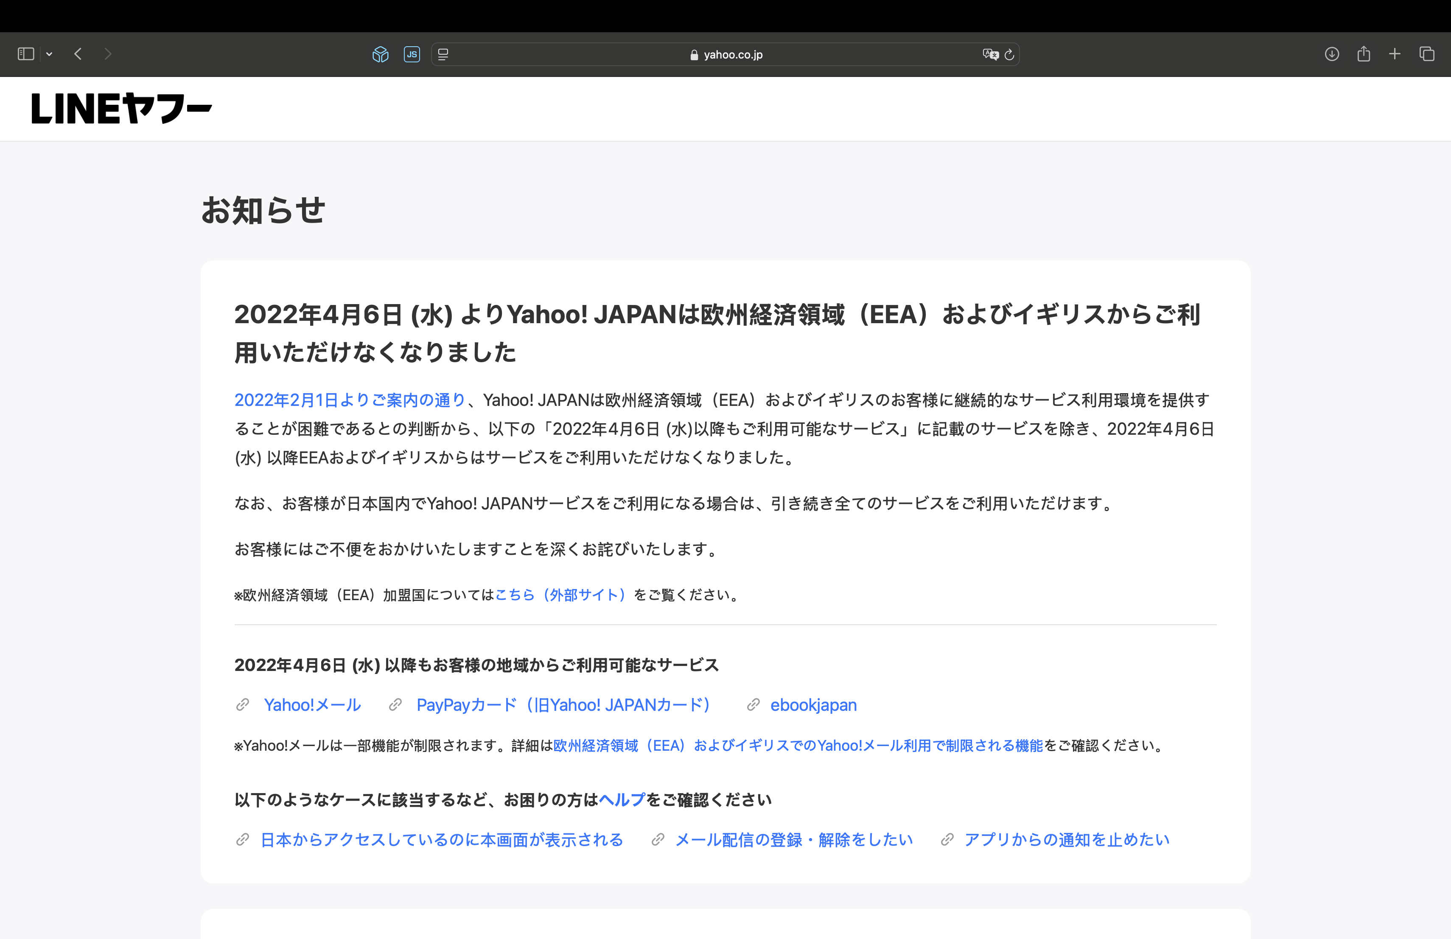
Task: Show downloads in Safari toolbar
Action: [1331, 54]
